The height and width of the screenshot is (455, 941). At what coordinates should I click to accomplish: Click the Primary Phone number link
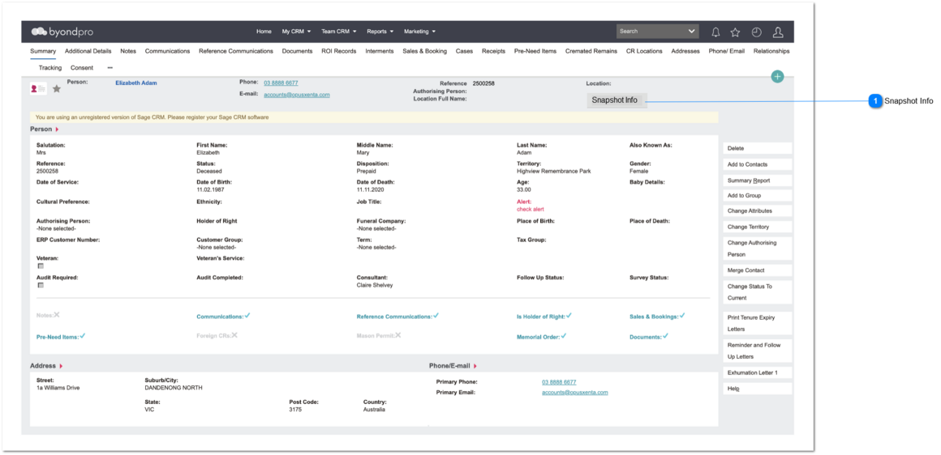(x=559, y=382)
